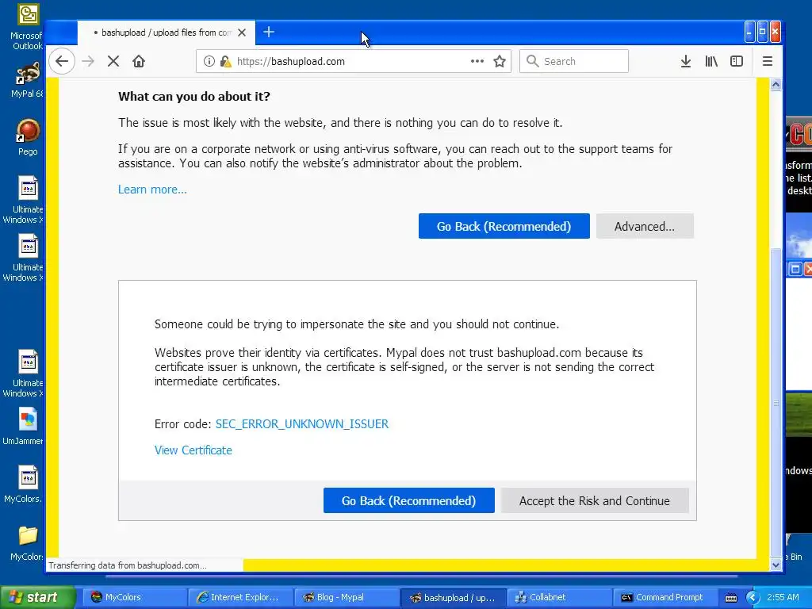
Task: Click status bar text Transferring data from bashupload.com
Action: tap(128, 565)
